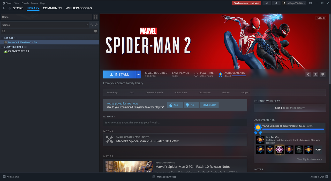331x181 pixels.
Task: Open Friends & Chat
Action: 319,177
